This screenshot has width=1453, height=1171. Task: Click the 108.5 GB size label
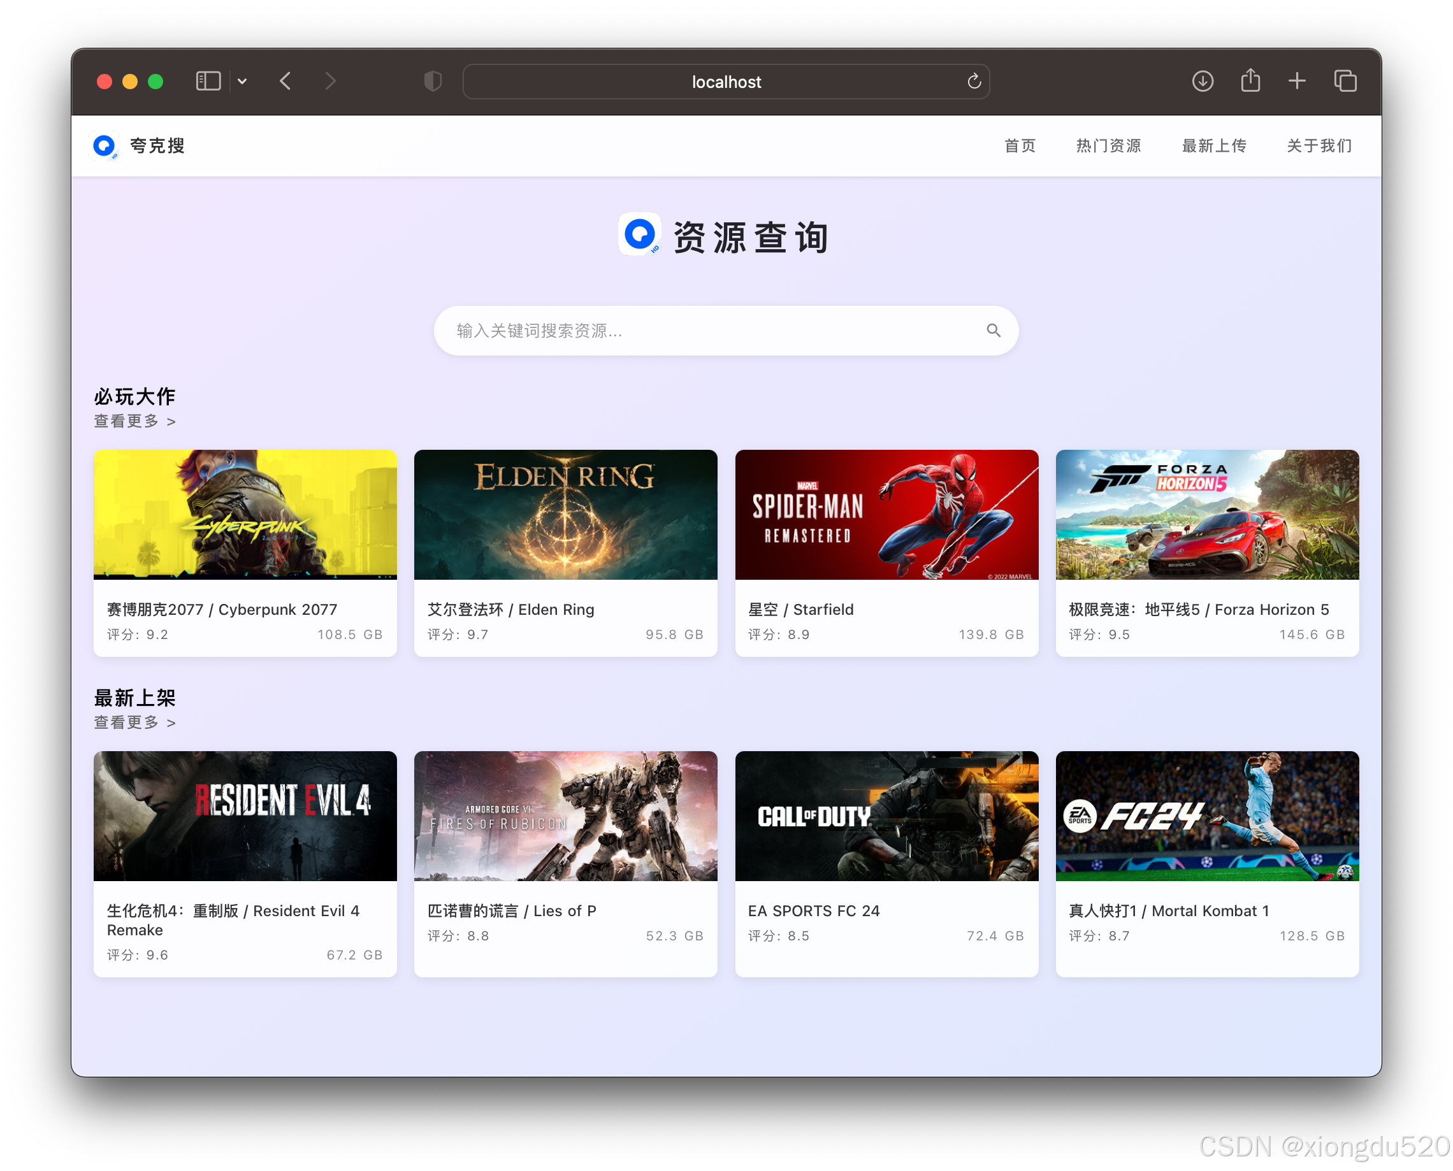(x=350, y=635)
